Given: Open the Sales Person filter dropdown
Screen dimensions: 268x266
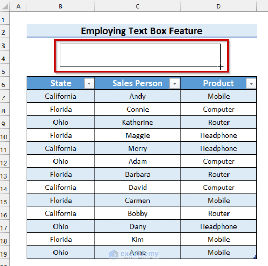Looking at the screenshot, I should click(174, 83).
